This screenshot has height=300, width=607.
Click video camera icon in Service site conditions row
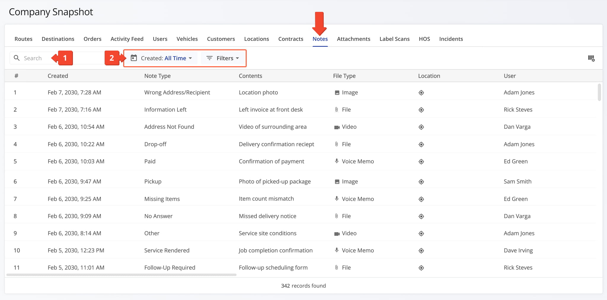(337, 234)
